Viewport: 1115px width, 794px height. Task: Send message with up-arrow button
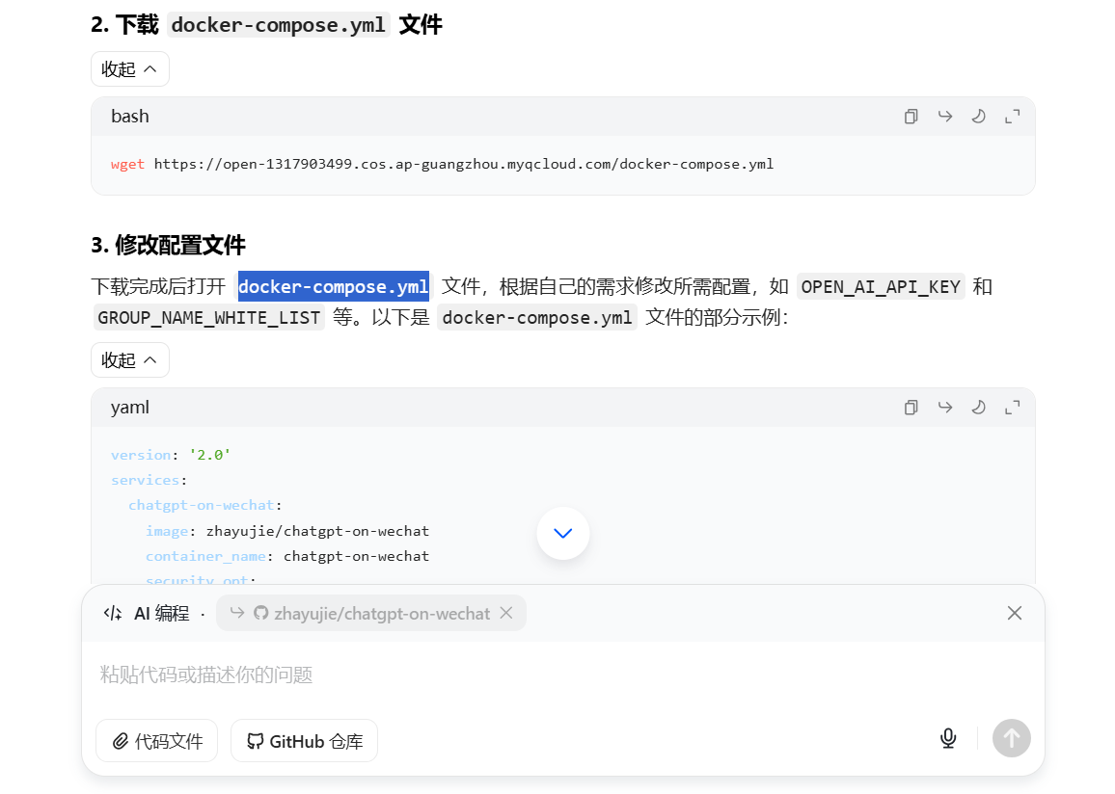point(1012,739)
